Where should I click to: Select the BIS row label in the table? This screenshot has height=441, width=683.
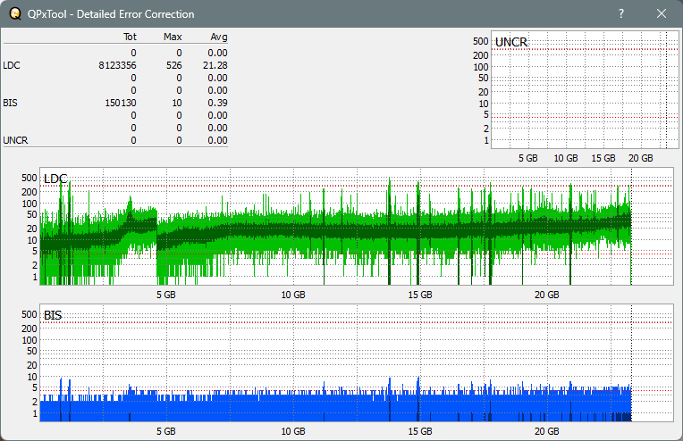[10, 103]
